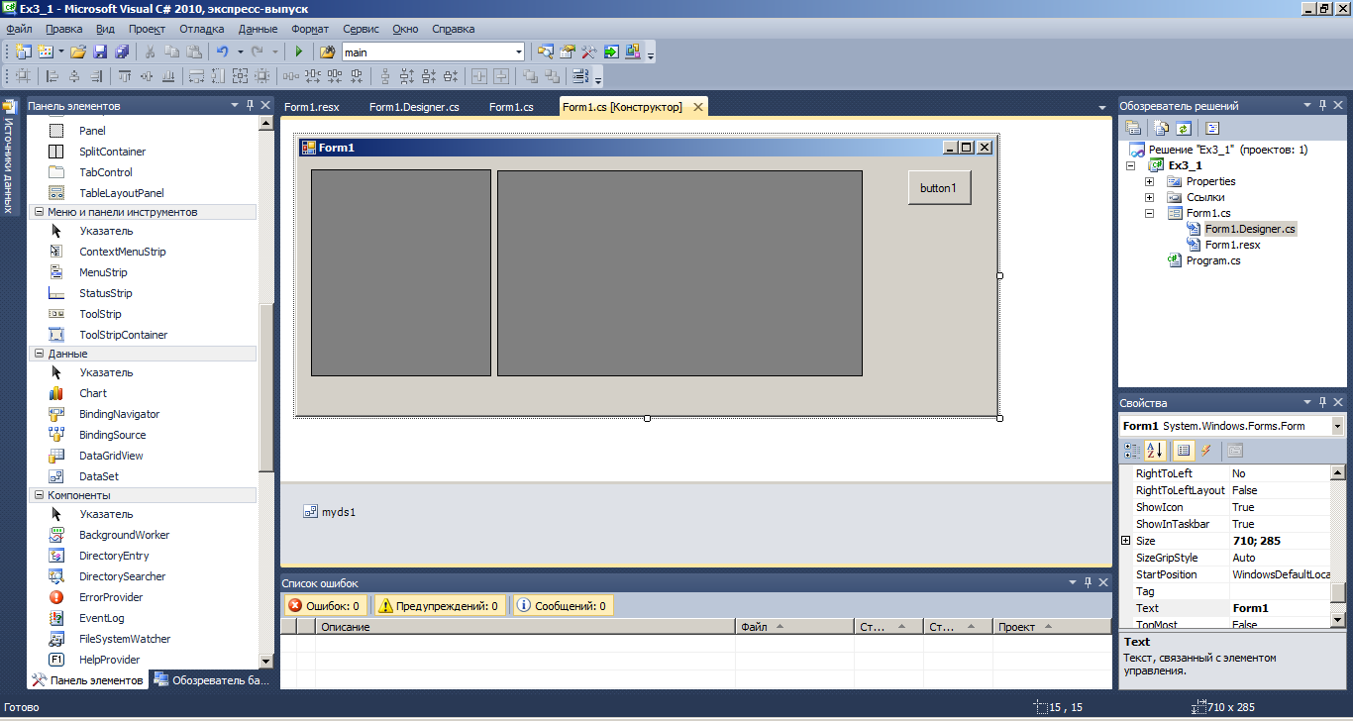This screenshot has width=1353, height=721.
Task: Select ErrorProvider in the toolbox
Action: (x=111, y=597)
